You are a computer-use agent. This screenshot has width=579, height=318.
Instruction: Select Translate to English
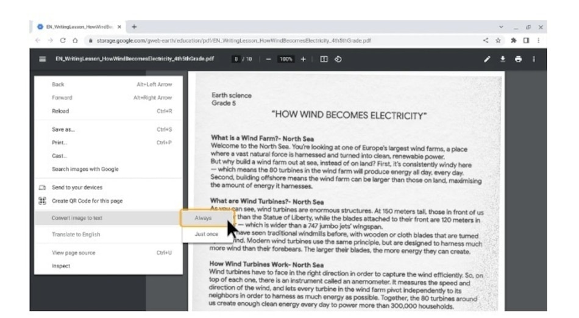point(108,235)
